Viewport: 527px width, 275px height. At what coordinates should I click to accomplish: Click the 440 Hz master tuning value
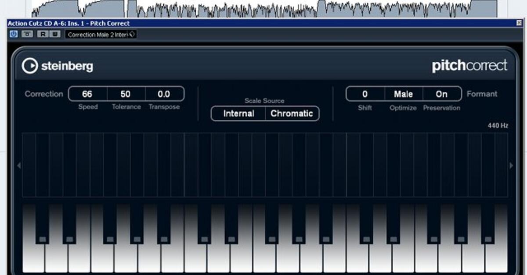pos(498,126)
